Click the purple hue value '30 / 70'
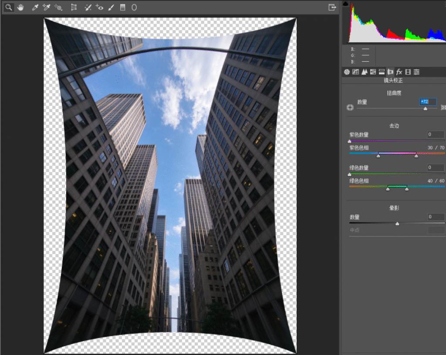Screen dimensions: 446x355 click(436, 148)
